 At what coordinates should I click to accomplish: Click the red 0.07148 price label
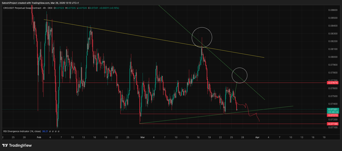(333, 124)
